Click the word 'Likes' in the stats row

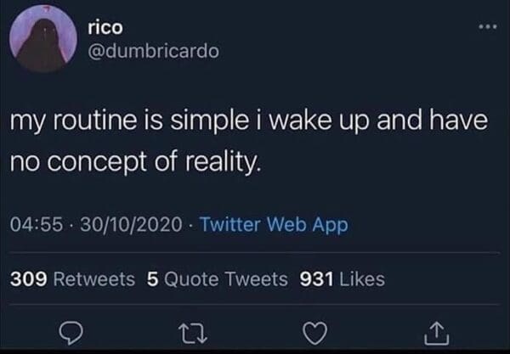tap(360, 278)
